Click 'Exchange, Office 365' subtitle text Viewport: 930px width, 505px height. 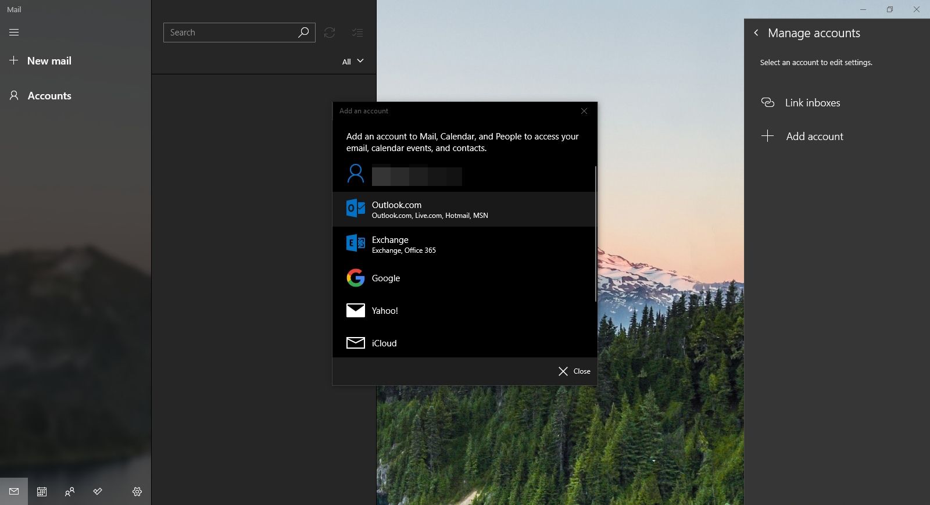click(x=404, y=250)
